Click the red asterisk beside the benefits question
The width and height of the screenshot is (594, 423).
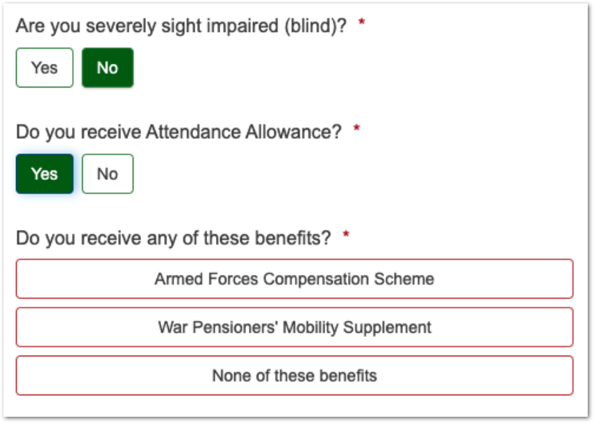point(346,236)
